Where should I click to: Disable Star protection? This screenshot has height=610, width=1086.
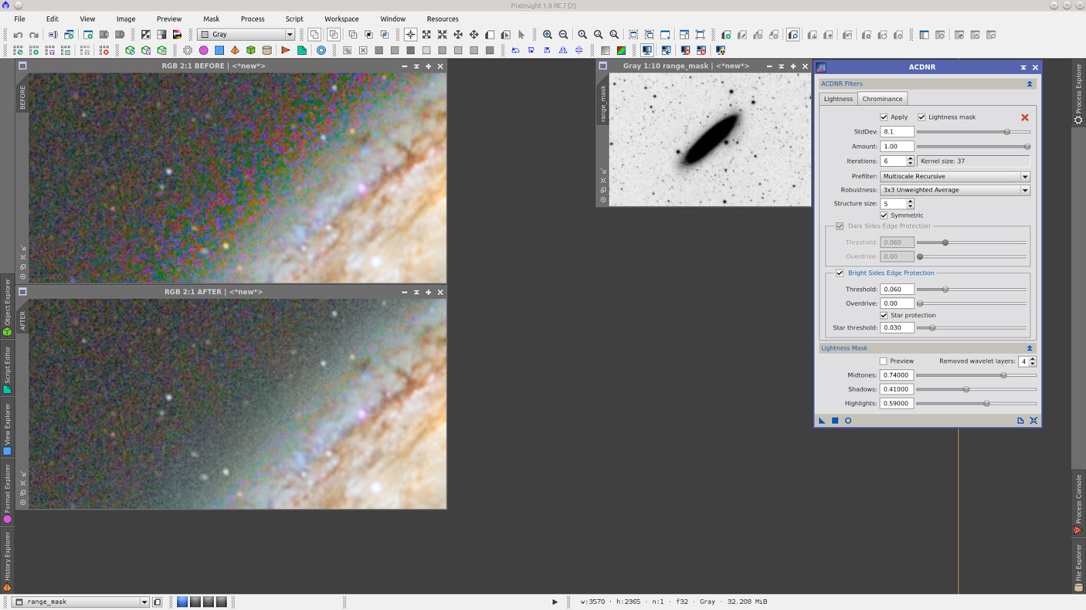[884, 315]
